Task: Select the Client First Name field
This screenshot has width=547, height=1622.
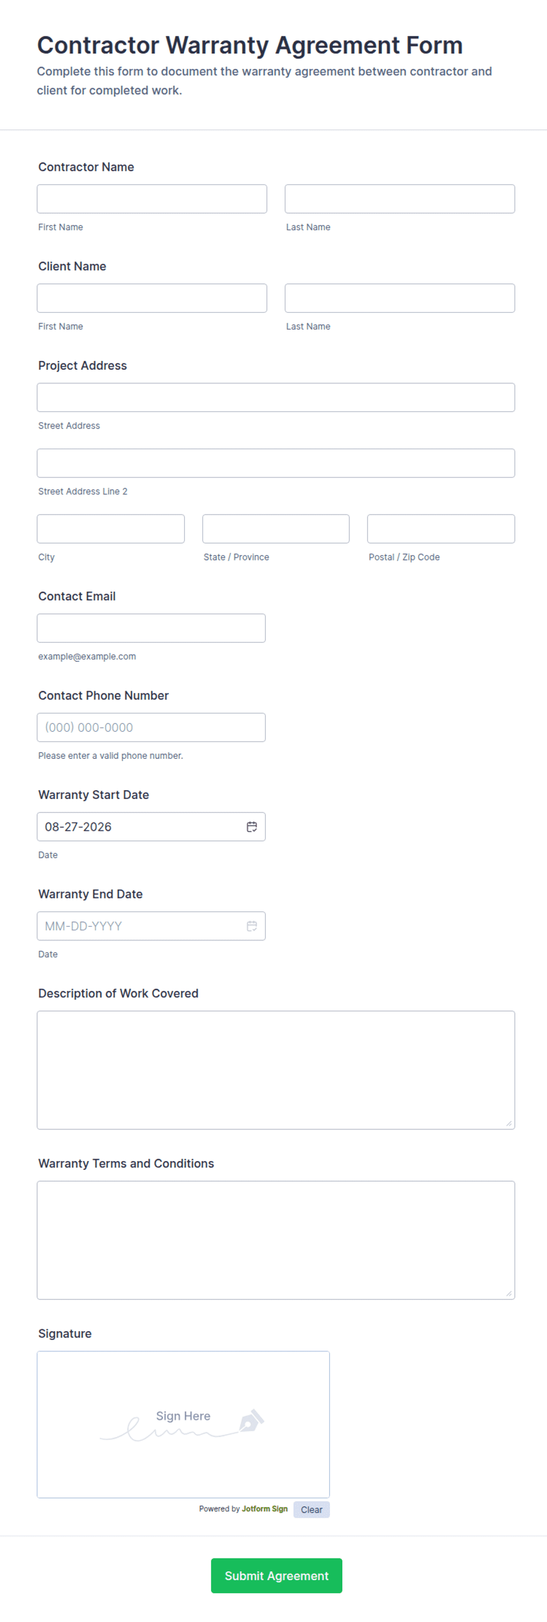Action: [x=152, y=298]
